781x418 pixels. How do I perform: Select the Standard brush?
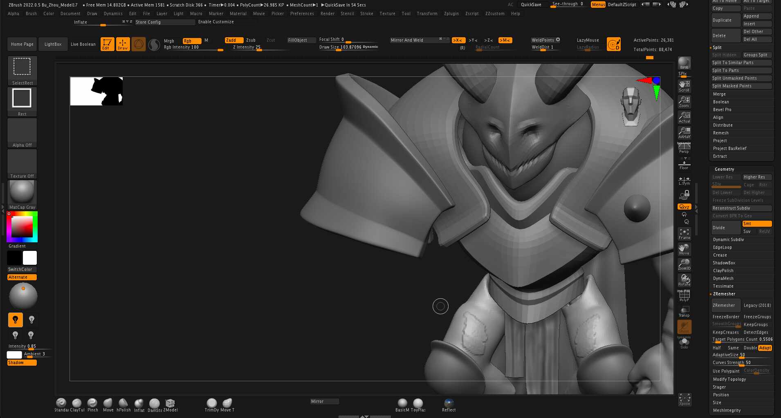click(x=61, y=405)
